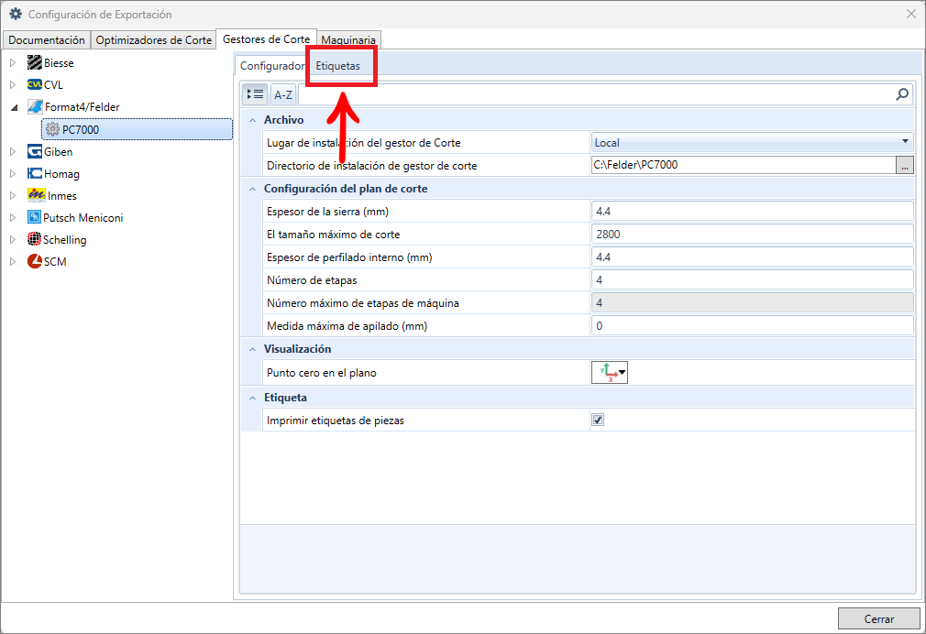Expand the Giben tree node
The height and width of the screenshot is (634, 926).
pos(13,152)
